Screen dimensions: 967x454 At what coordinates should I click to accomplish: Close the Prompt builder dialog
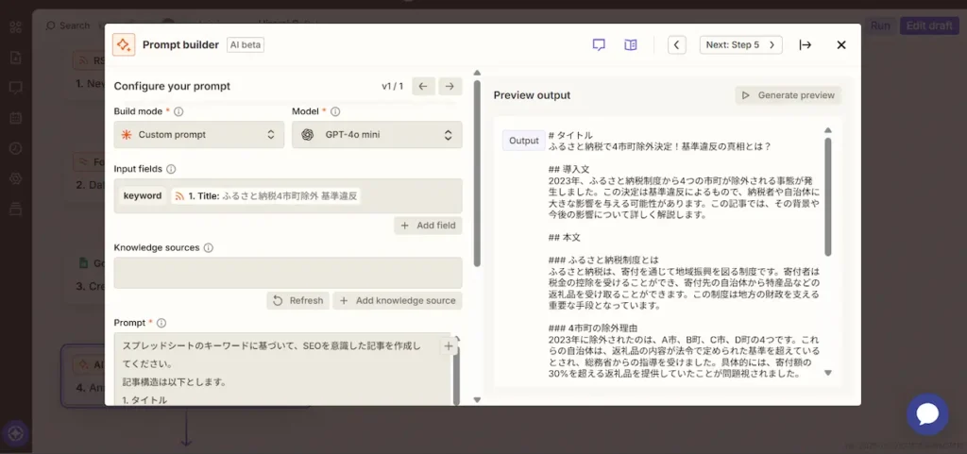pyautogui.click(x=841, y=44)
